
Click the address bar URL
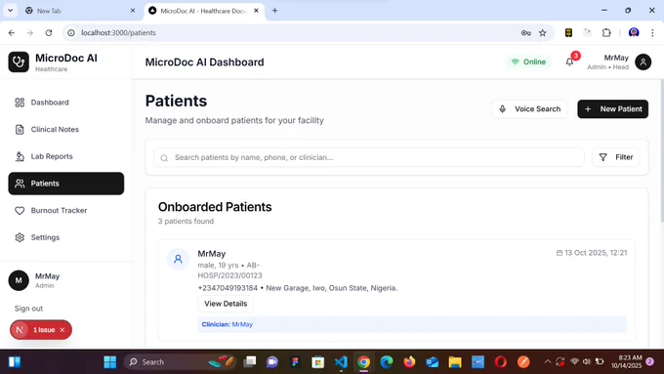(118, 33)
